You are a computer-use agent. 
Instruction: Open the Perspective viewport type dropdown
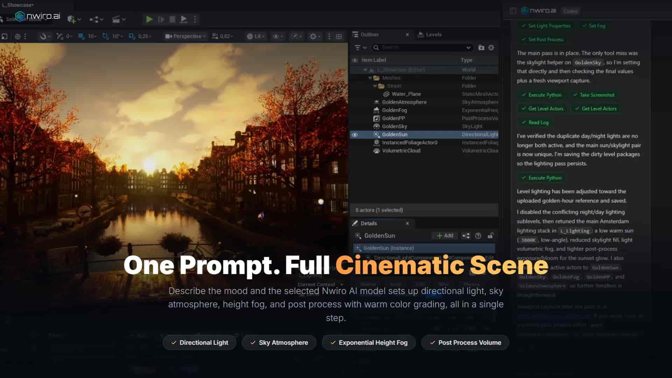(185, 36)
